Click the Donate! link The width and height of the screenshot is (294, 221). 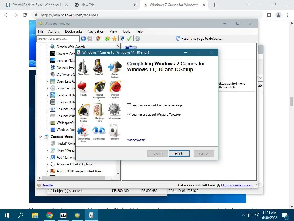coord(47,185)
